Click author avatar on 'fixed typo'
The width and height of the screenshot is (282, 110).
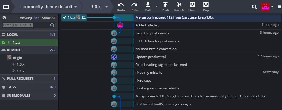[x=114, y=80]
